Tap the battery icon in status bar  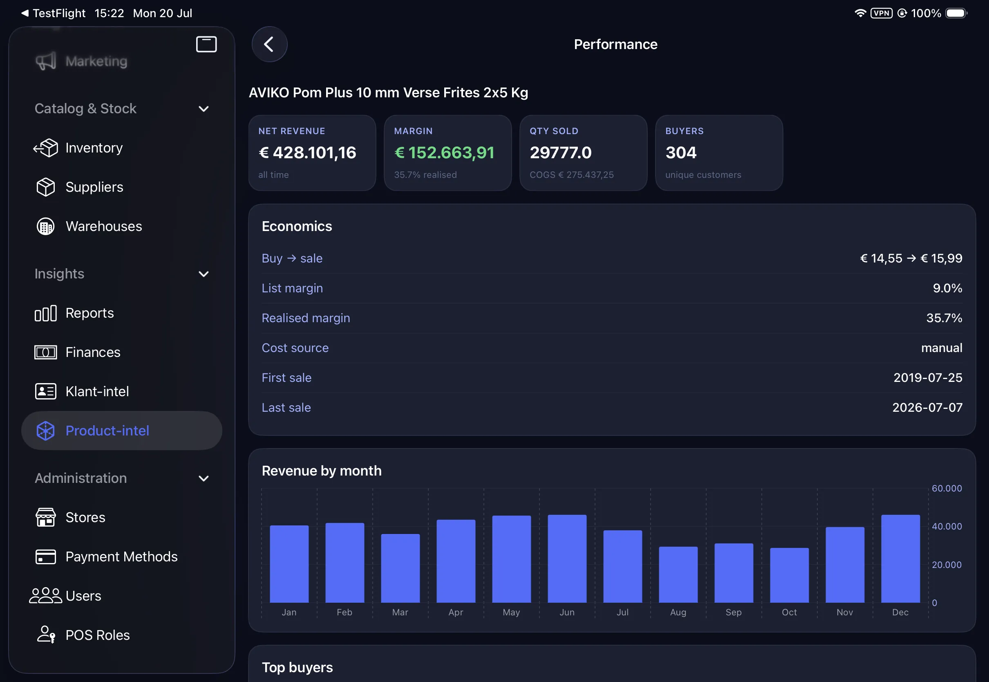click(957, 13)
